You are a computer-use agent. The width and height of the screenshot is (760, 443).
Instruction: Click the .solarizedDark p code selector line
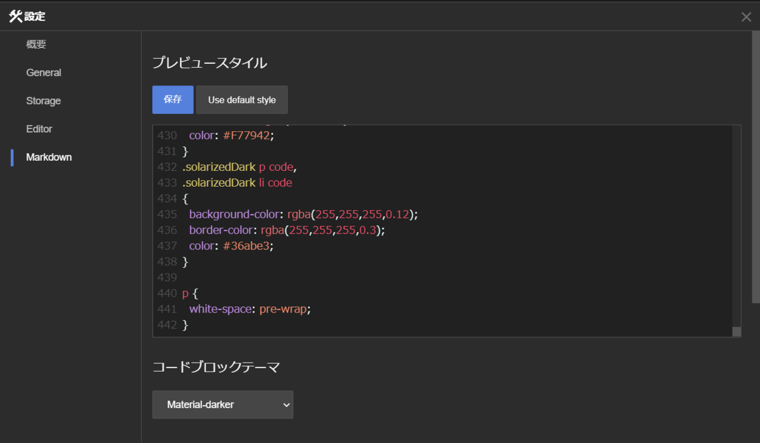tap(239, 167)
